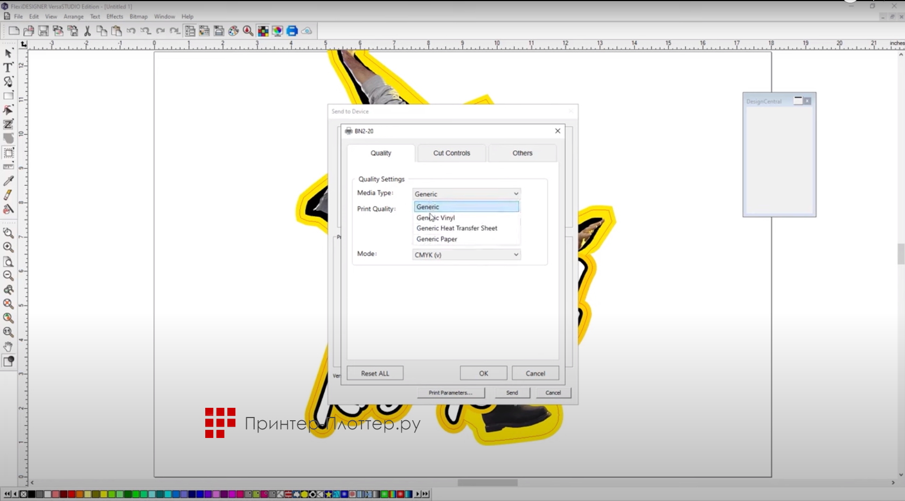Screen dimensions: 905x501
Task: Click the Paste clipboard icon
Action: (x=116, y=31)
